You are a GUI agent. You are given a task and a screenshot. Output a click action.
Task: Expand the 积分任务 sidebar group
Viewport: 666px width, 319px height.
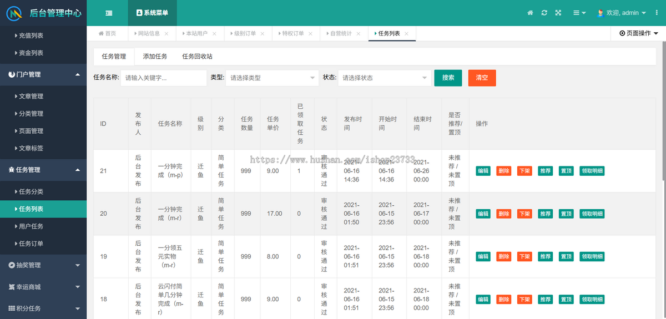pyautogui.click(x=43, y=308)
